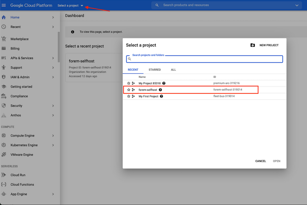Image resolution: width=307 pixels, height=205 pixels.
Task: Open the forem-selfhost recent project card
Action: pyautogui.click(x=94, y=68)
